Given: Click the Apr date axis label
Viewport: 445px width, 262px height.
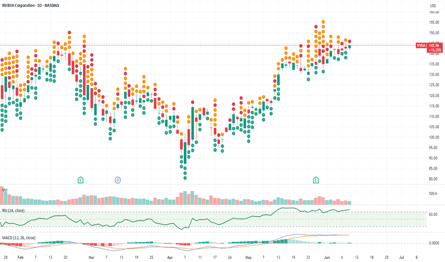Looking at the screenshot, I should pos(170,257).
